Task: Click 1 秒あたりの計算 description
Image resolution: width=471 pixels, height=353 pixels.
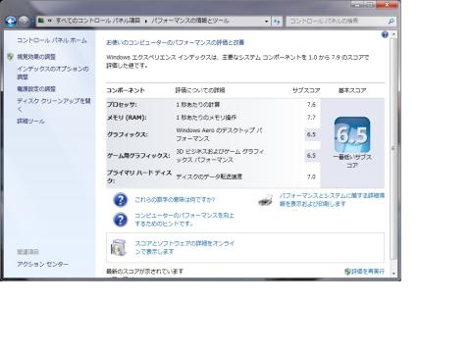Action: [x=197, y=105]
